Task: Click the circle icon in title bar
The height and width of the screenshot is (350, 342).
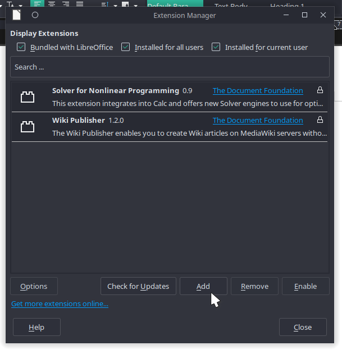Action: pyautogui.click(x=35, y=15)
